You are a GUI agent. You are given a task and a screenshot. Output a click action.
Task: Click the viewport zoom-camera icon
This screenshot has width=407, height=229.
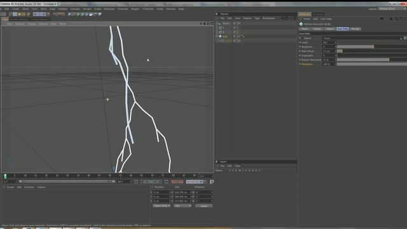click(x=204, y=24)
